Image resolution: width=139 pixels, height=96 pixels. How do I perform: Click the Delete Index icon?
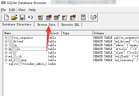tap(73, 17)
